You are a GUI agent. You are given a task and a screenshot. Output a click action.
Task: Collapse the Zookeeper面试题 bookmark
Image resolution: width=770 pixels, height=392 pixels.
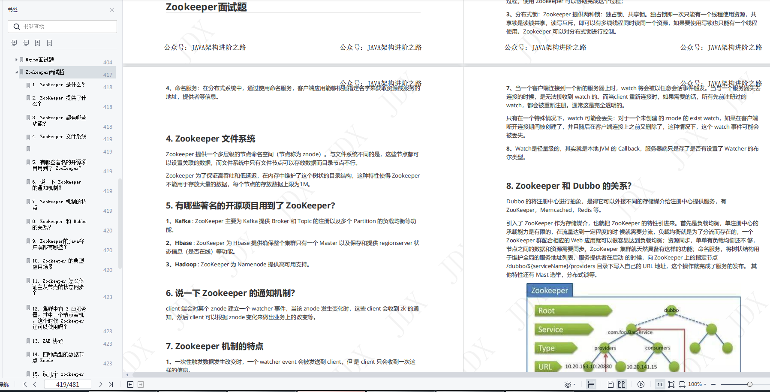[x=16, y=72]
